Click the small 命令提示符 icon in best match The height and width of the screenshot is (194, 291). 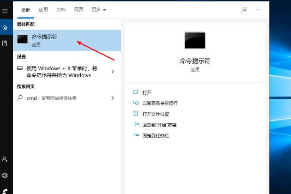22,39
